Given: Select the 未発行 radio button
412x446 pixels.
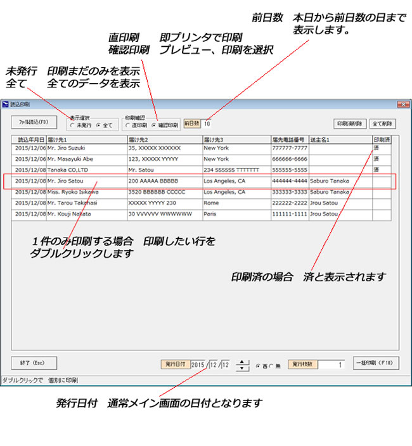Looking at the screenshot, I should click(72, 125).
